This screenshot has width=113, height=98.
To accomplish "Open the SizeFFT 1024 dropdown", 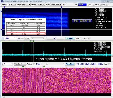I will click(12, 5).
